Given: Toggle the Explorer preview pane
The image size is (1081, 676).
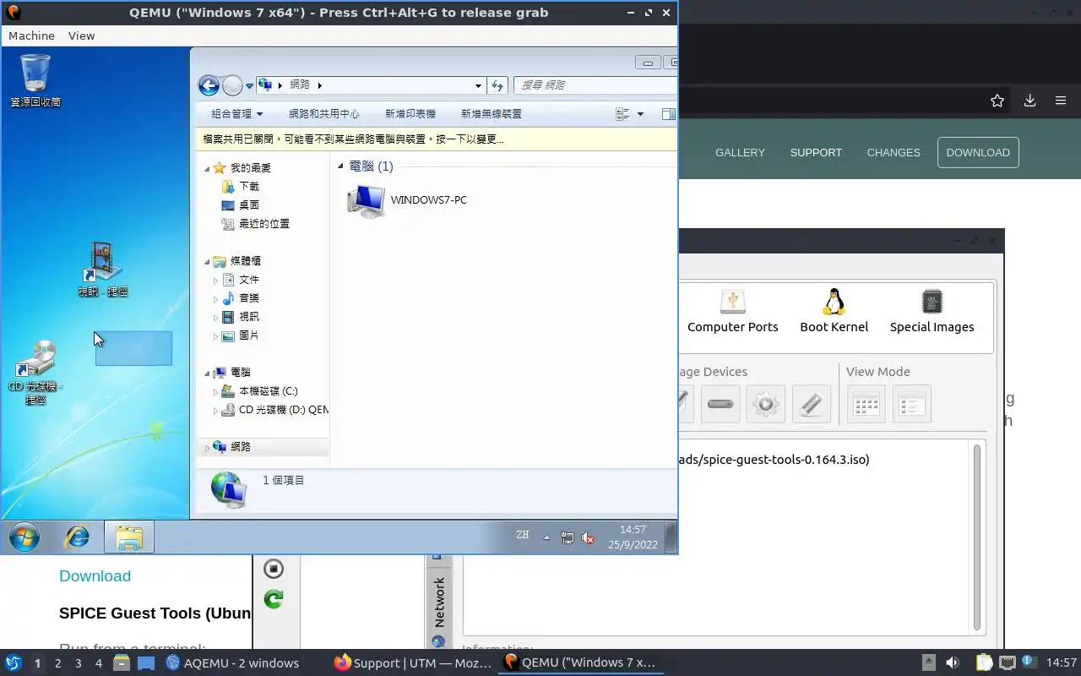Looking at the screenshot, I should click(x=668, y=114).
